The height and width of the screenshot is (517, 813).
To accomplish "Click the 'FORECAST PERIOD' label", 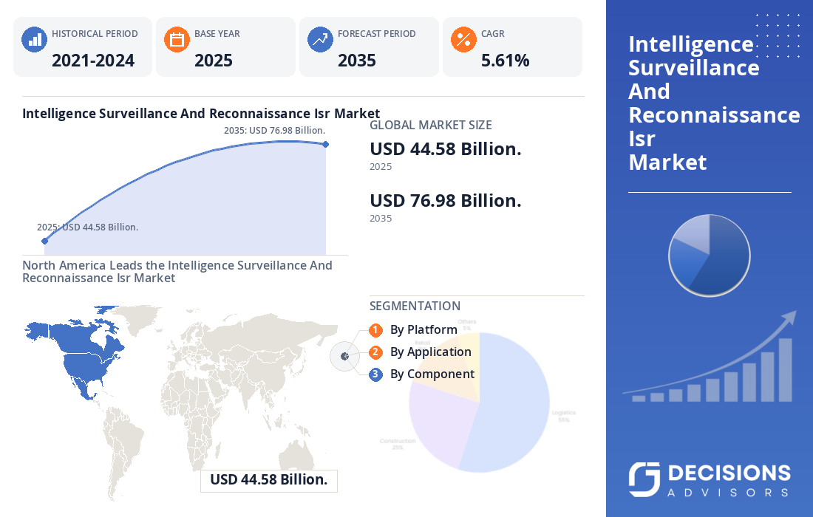I will [377, 34].
